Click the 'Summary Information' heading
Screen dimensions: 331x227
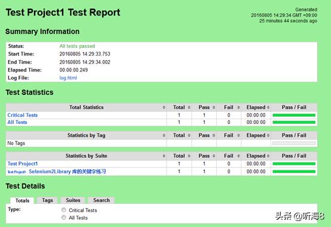(x=42, y=32)
